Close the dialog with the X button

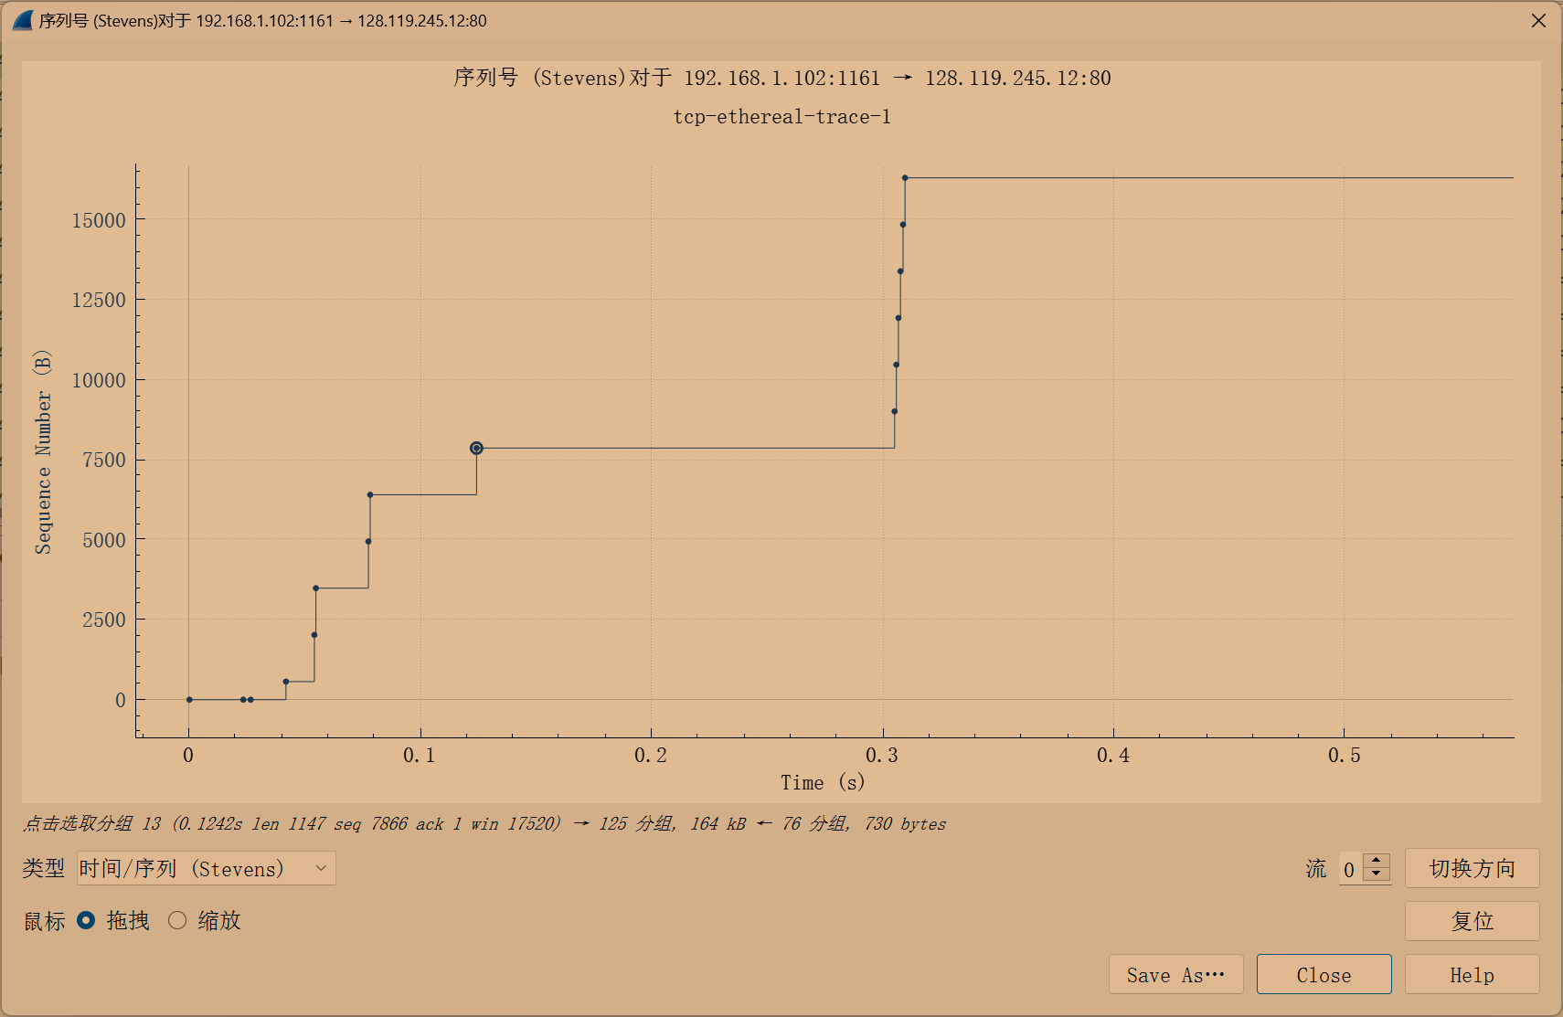click(x=1538, y=20)
